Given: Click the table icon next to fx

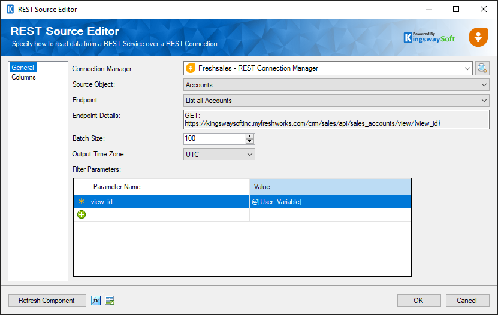Looking at the screenshot, I should (x=110, y=301).
